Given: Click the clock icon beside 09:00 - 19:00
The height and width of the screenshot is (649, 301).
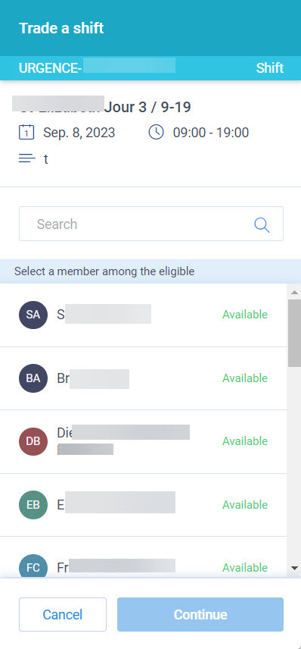Looking at the screenshot, I should (x=156, y=133).
